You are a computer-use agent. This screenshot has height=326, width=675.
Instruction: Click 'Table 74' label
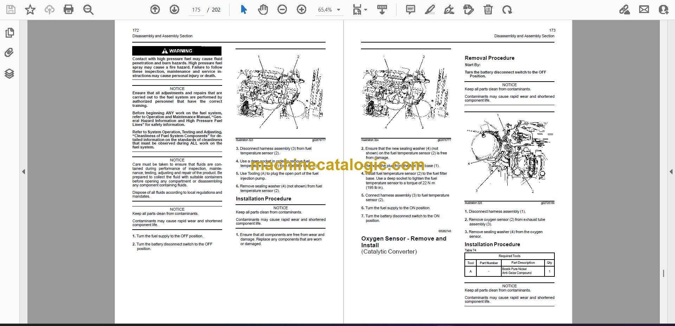pyautogui.click(x=470, y=250)
